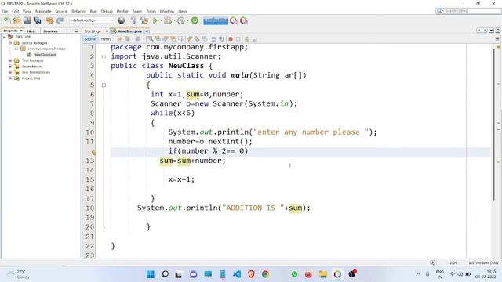Click the Team menu
502x282 pixels.
pos(137,11)
